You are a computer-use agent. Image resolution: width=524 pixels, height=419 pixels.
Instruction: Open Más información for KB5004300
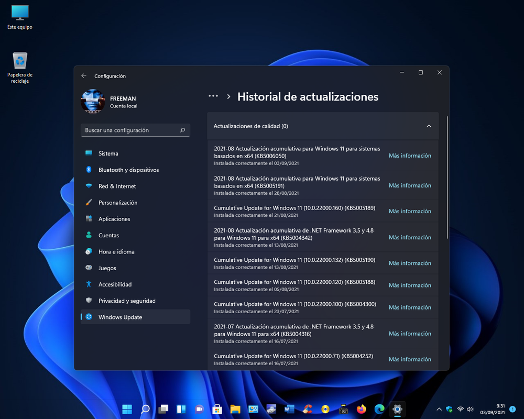coord(410,307)
